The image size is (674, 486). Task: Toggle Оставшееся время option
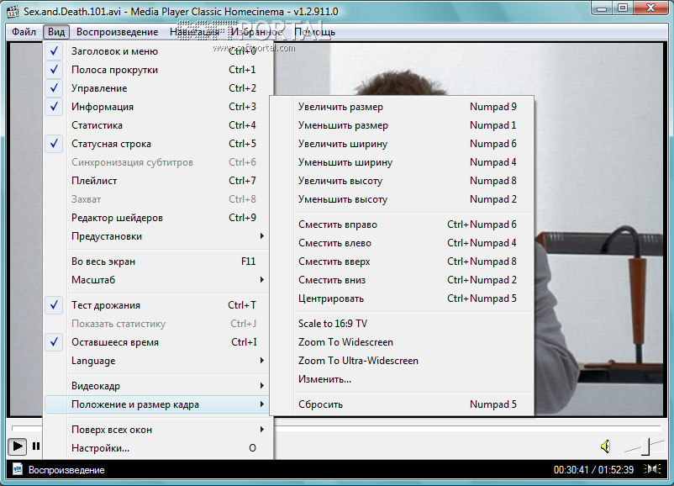click(158, 342)
